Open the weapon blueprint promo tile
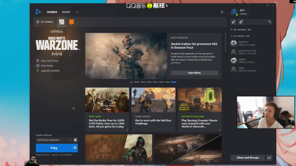The width and height of the screenshot is (296, 166). point(188,148)
